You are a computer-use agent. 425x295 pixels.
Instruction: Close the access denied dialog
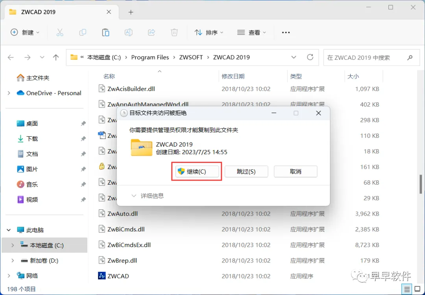pyautogui.click(x=318, y=113)
